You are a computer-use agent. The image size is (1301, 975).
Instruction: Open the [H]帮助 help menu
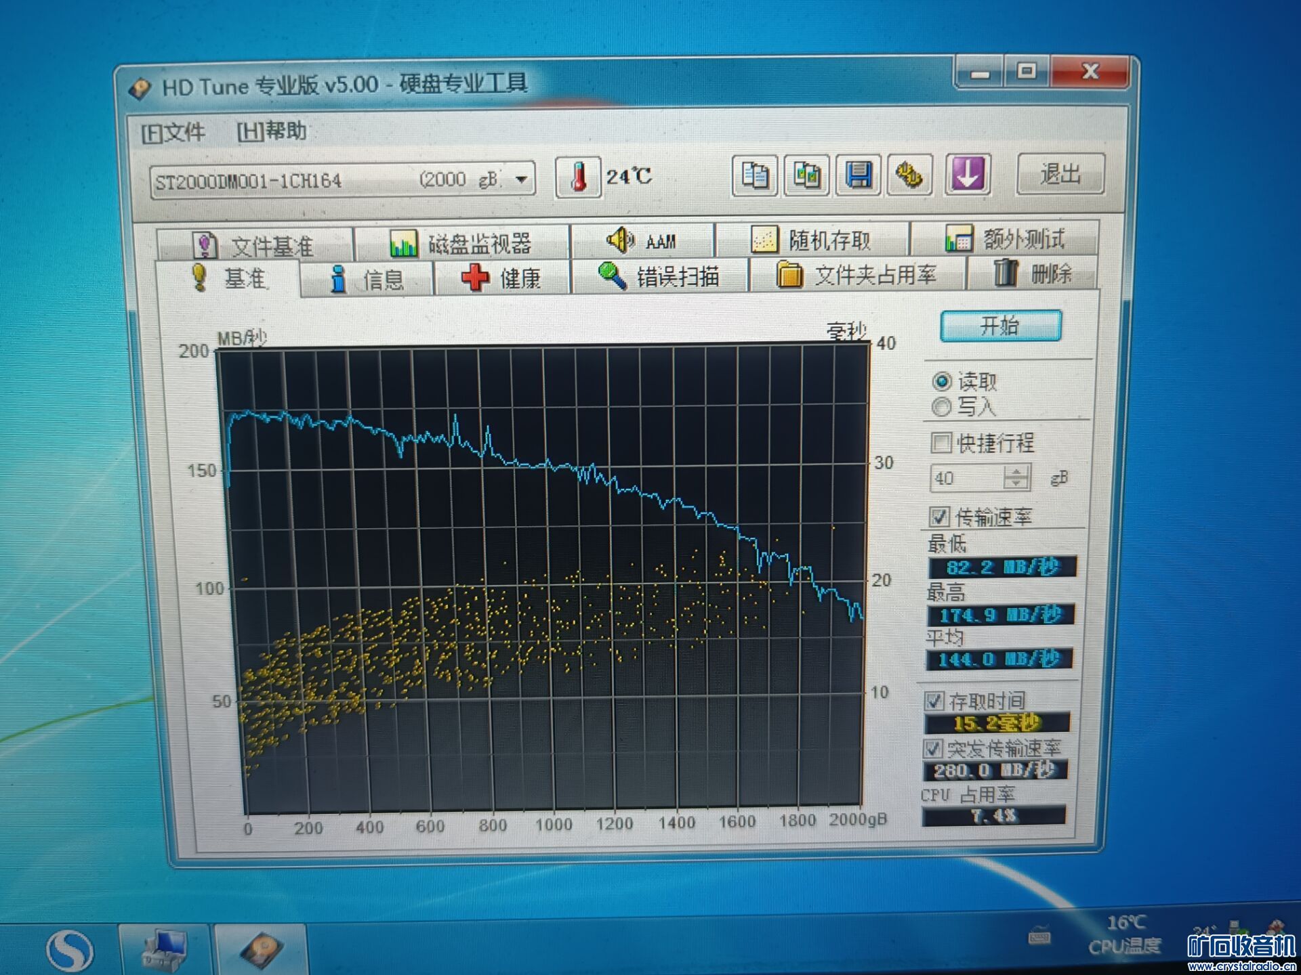271,131
